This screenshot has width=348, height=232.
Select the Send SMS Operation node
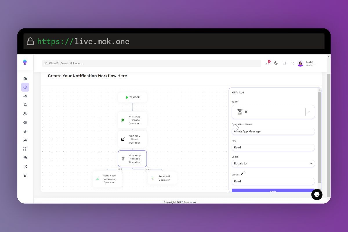pos(162,178)
